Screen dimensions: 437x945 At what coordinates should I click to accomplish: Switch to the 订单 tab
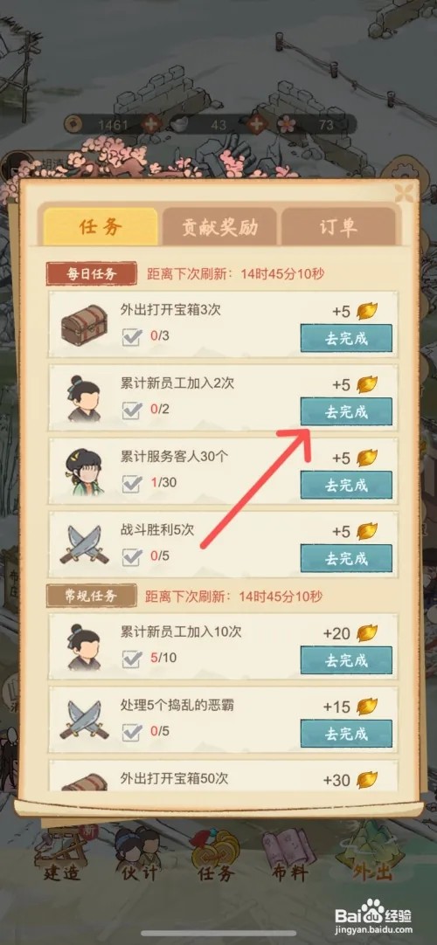[338, 226]
